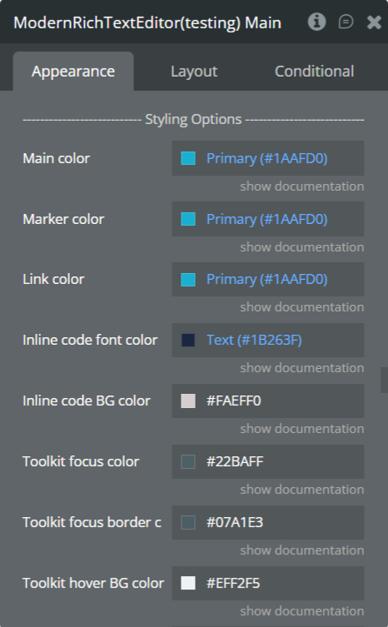Switch to the Layout tab
The image size is (388, 627).
point(194,72)
